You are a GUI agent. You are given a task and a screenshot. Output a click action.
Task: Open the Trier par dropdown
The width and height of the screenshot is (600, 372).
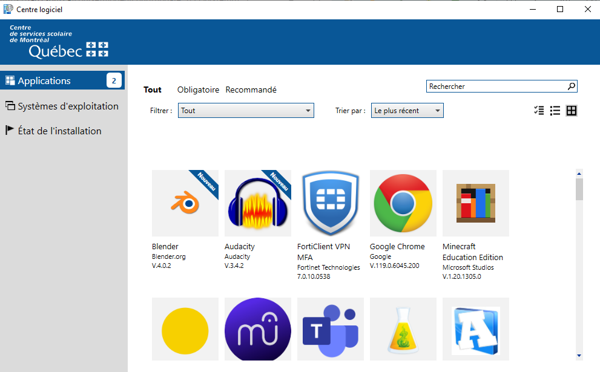coord(407,111)
